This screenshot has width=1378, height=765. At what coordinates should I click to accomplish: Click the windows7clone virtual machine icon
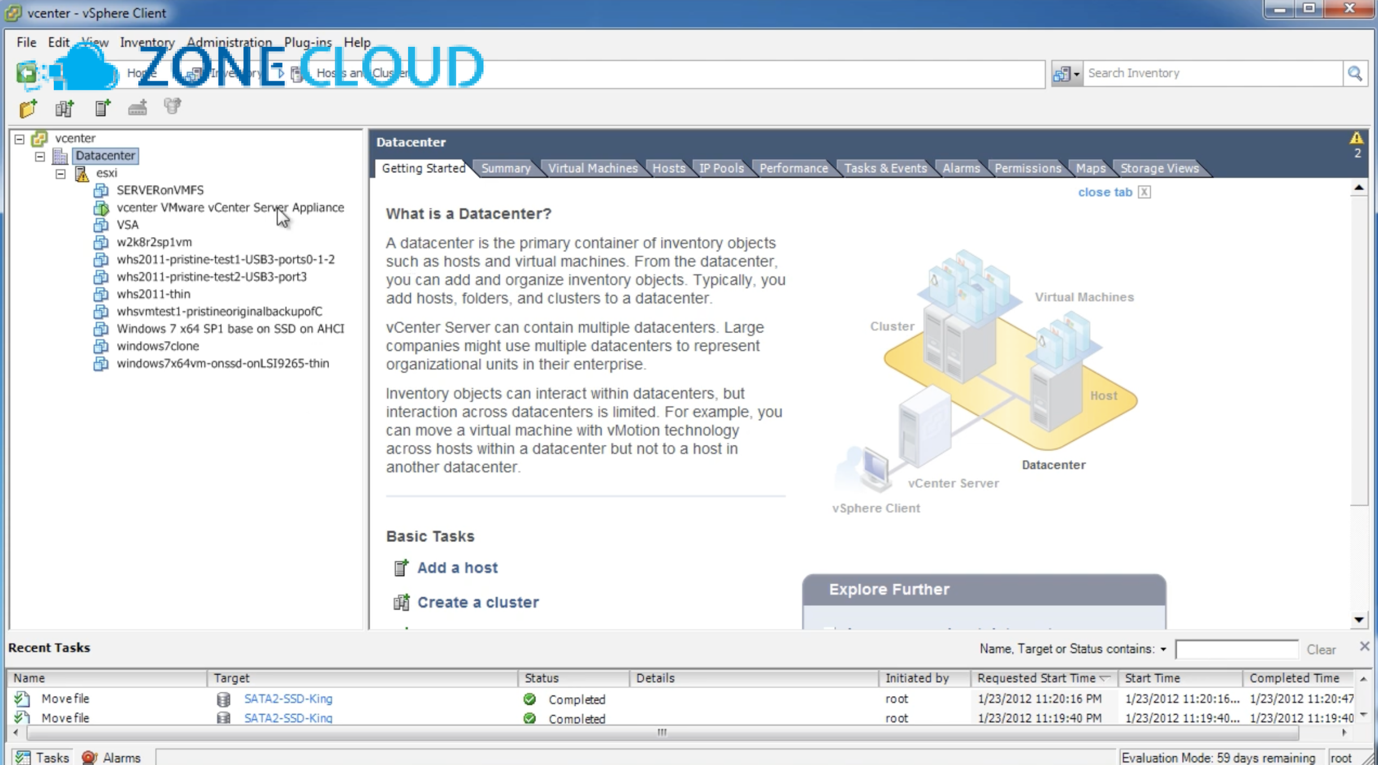(x=101, y=346)
